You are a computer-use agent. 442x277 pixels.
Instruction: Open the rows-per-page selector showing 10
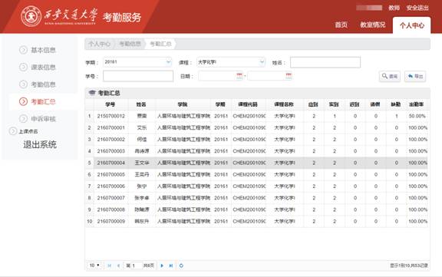pyautogui.click(x=94, y=265)
